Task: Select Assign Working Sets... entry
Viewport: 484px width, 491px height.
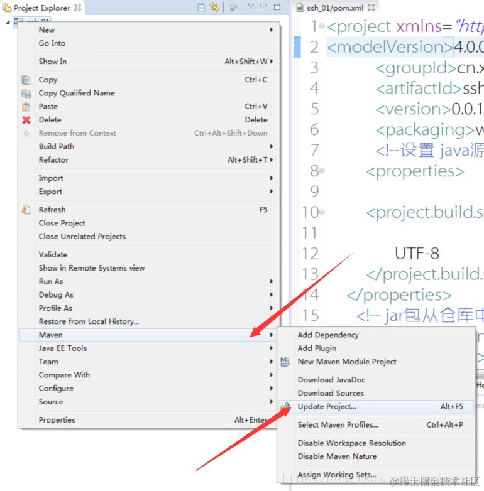Action: (x=376, y=475)
